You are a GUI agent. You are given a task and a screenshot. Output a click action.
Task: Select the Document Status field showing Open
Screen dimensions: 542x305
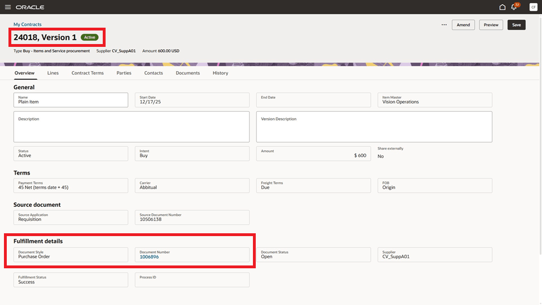pyautogui.click(x=313, y=255)
